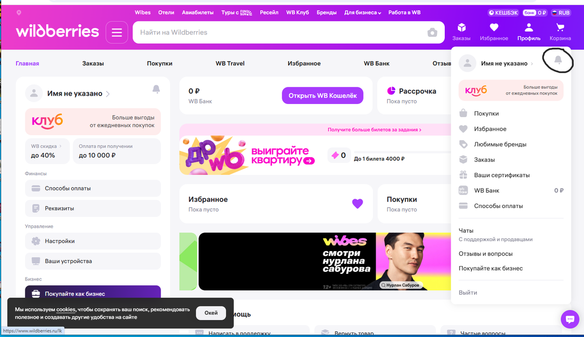Image resolution: width=584 pixels, height=337 pixels.
Task: Open support chat bubble icon
Action: (569, 319)
